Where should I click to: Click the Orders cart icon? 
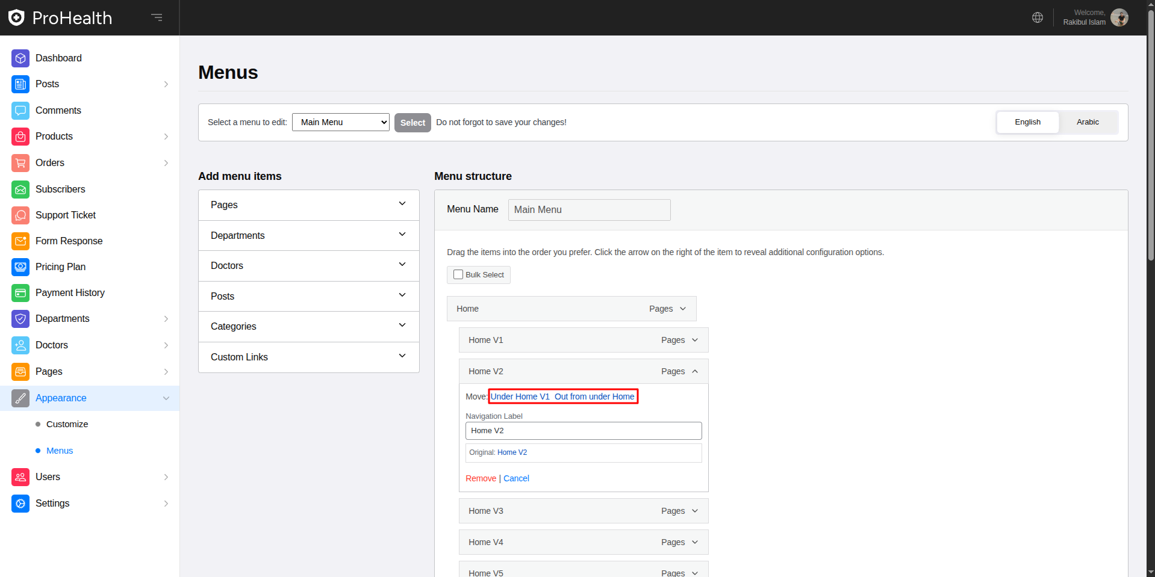click(x=20, y=163)
